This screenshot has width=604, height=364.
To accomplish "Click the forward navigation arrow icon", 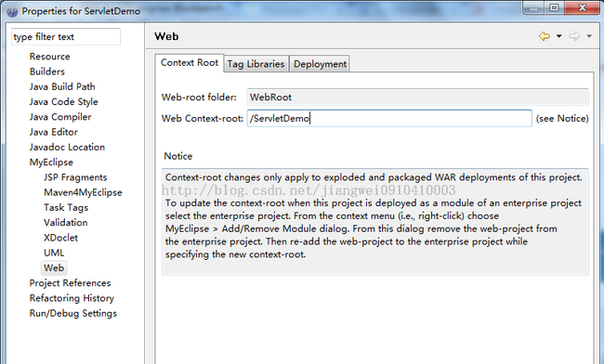I will pyautogui.click(x=574, y=36).
